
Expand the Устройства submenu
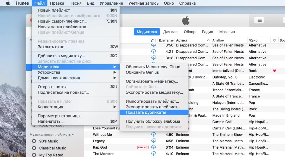click(x=76, y=72)
